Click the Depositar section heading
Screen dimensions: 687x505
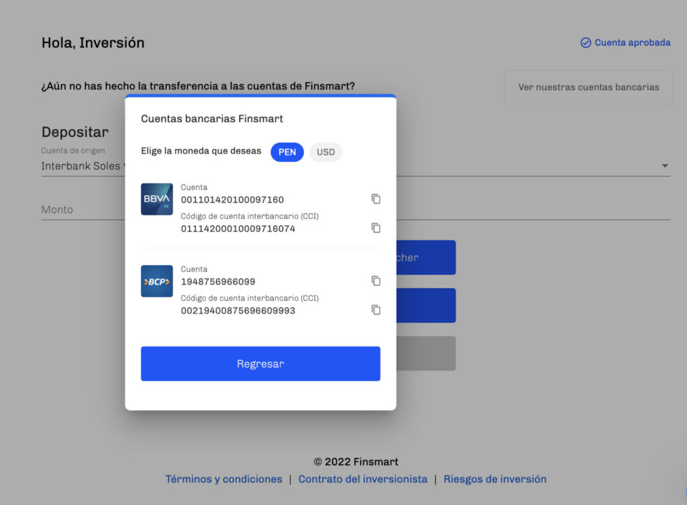75,132
